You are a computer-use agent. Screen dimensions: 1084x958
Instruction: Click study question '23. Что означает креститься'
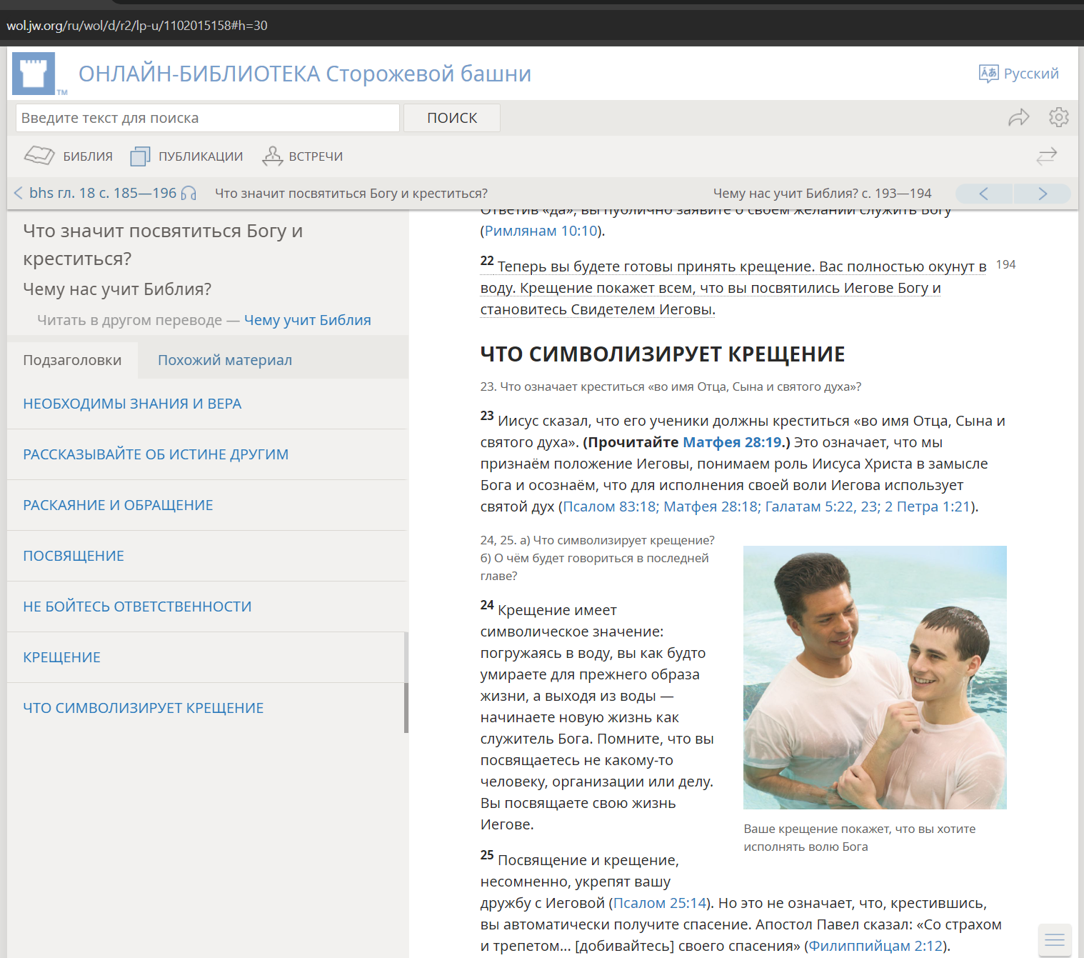(x=671, y=386)
